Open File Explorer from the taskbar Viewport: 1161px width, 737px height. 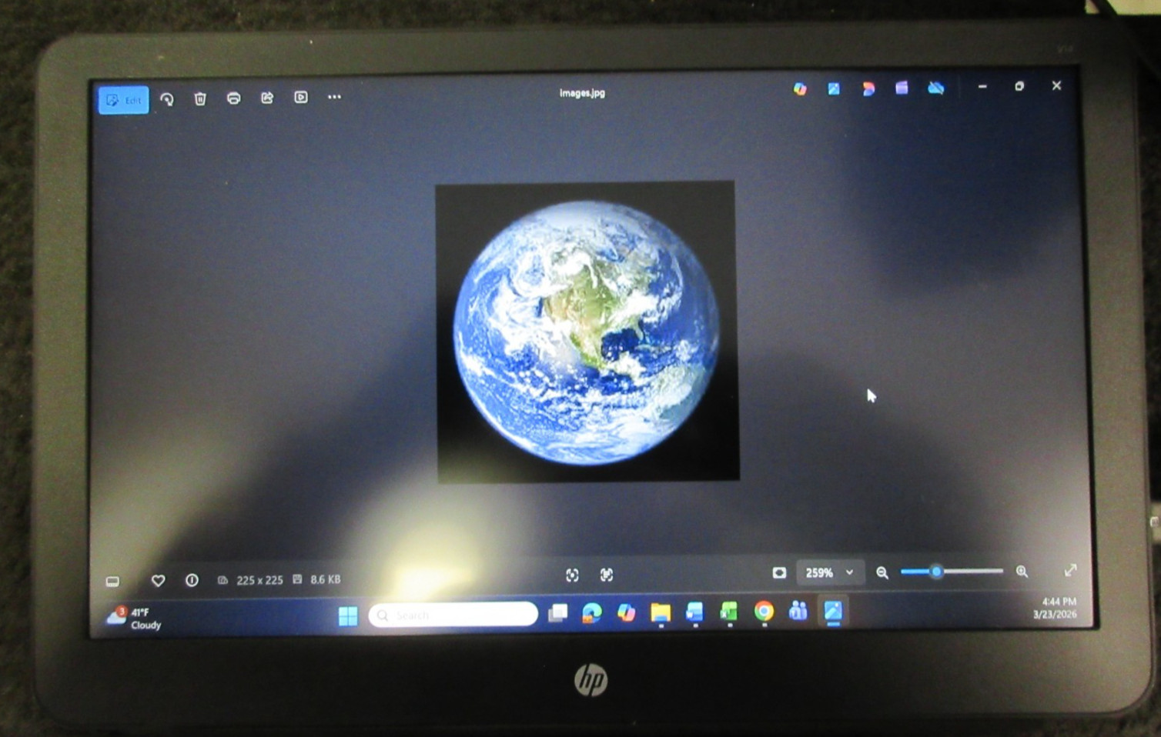661,612
